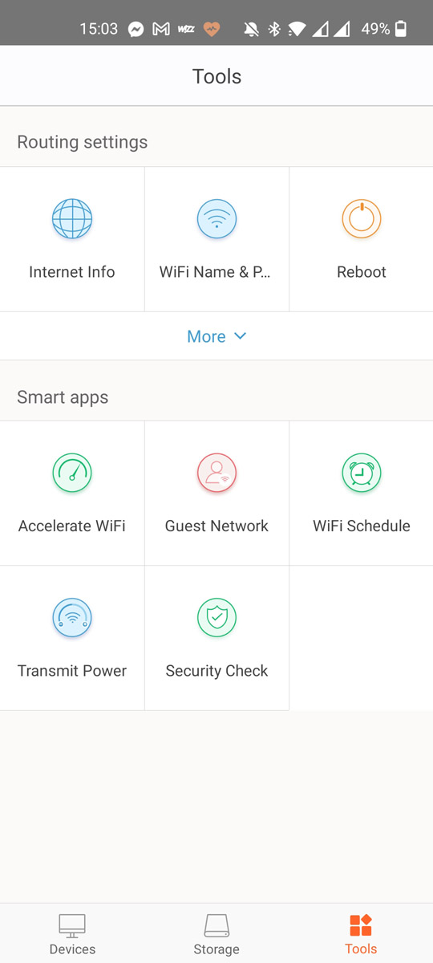
Task: Tap the Guest Network label
Action: click(x=216, y=526)
